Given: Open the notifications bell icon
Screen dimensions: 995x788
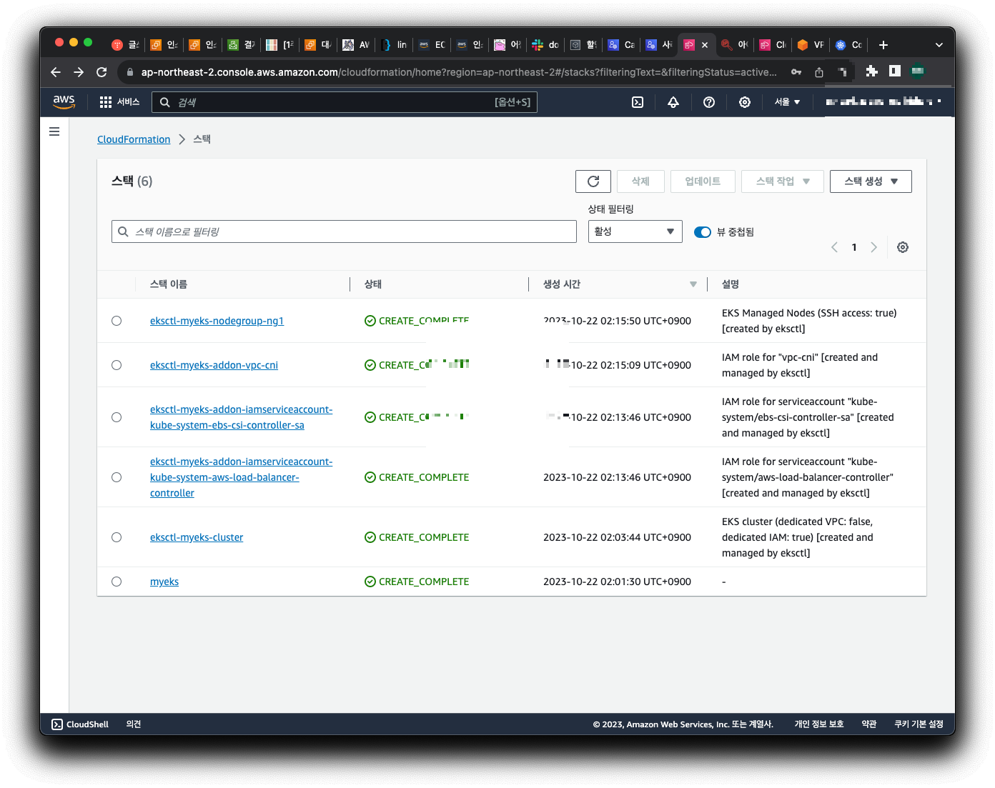Looking at the screenshot, I should 673,102.
